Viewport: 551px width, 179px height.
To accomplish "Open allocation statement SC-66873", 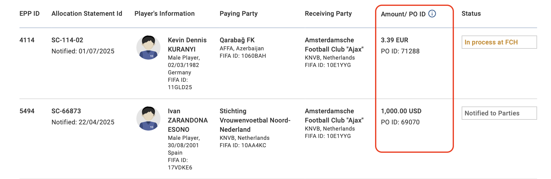I will coord(66,111).
